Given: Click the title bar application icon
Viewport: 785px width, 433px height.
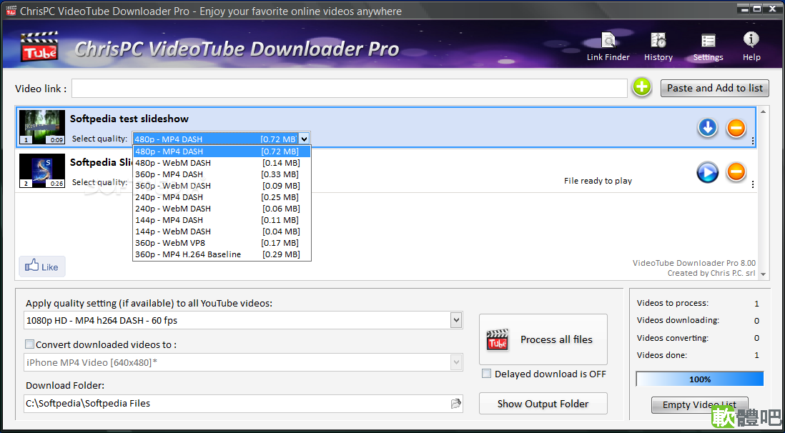Looking at the screenshot, I should click(11, 11).
